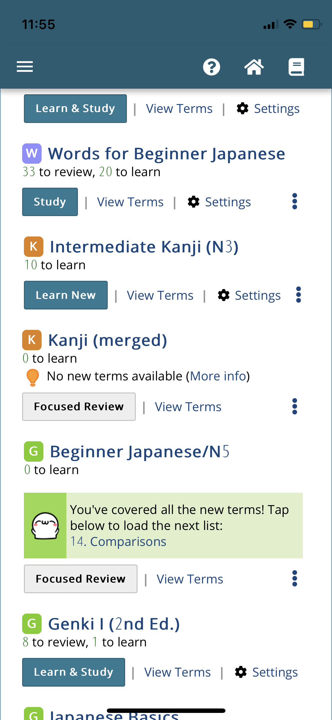Start Focused Review for Kanji (merged)
332x720 pixels.
click(x=79, y=407)
